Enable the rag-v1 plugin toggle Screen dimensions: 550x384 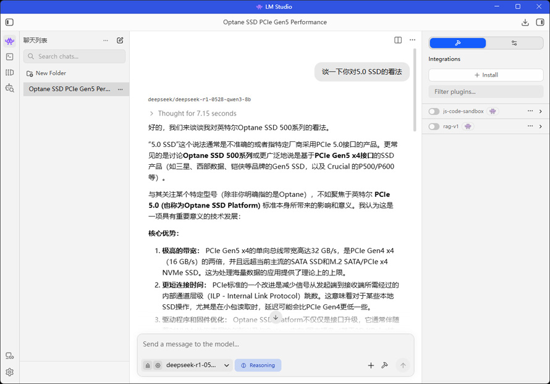tap(434, 127)
